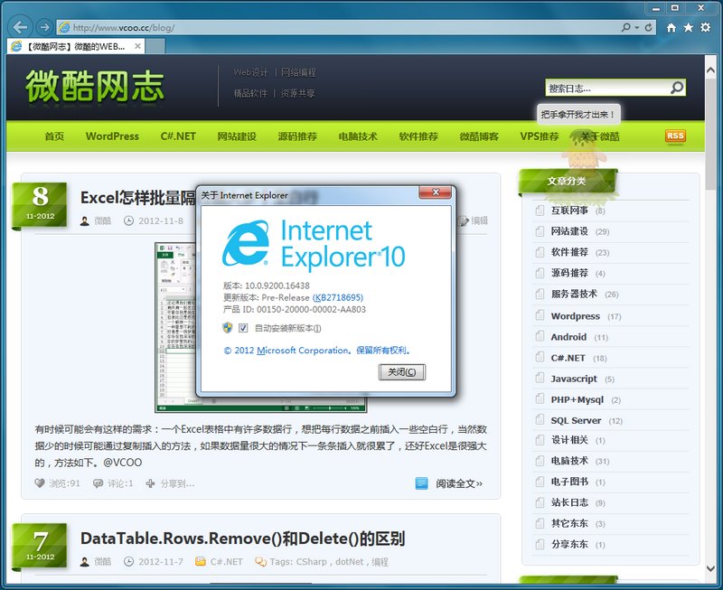Click the browser Forward arrow button
The height and width of the screenshot is (590, 723).
42,27
